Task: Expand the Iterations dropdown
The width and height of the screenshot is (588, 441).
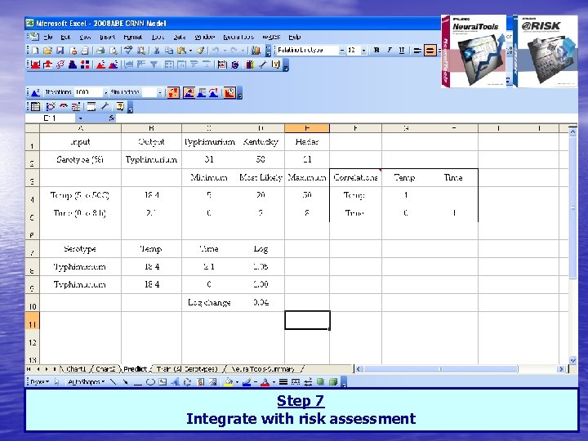Action: (105, 92)
